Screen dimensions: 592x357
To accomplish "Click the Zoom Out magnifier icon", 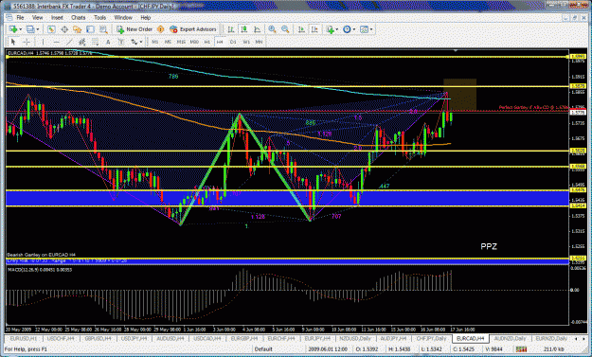I will tap(285, 29).
